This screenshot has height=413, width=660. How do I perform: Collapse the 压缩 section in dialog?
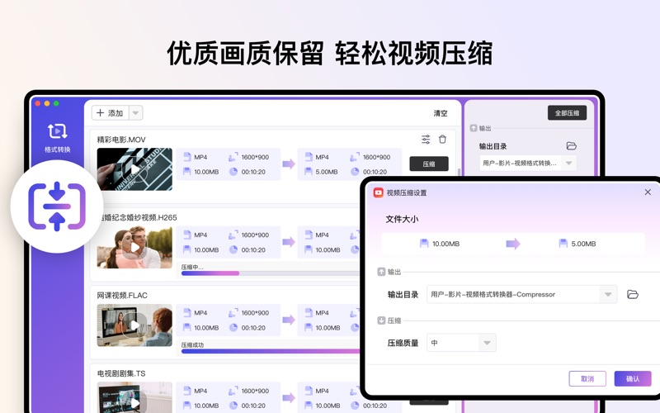pyautogui.click(x=381, y=320)
